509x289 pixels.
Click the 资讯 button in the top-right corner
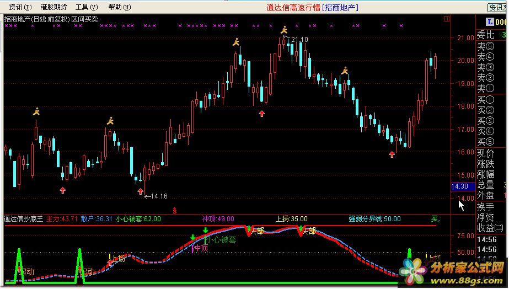tap(497, 8)
